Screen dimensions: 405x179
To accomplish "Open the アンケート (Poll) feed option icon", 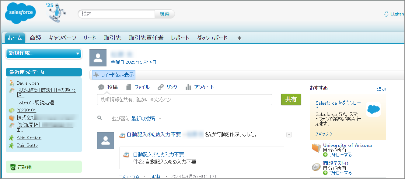I will (x=188, y=87).
